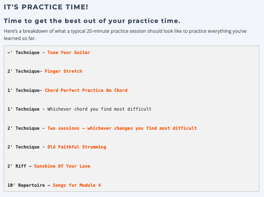This screenshot has width=264, height=197.
Task: Click the IT'S PRACTICE TIME! heading
Action: point(46,7)
